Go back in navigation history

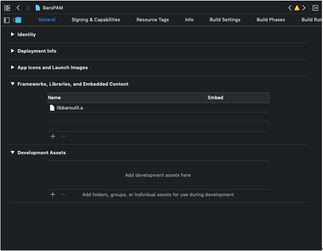click(18, 8)
